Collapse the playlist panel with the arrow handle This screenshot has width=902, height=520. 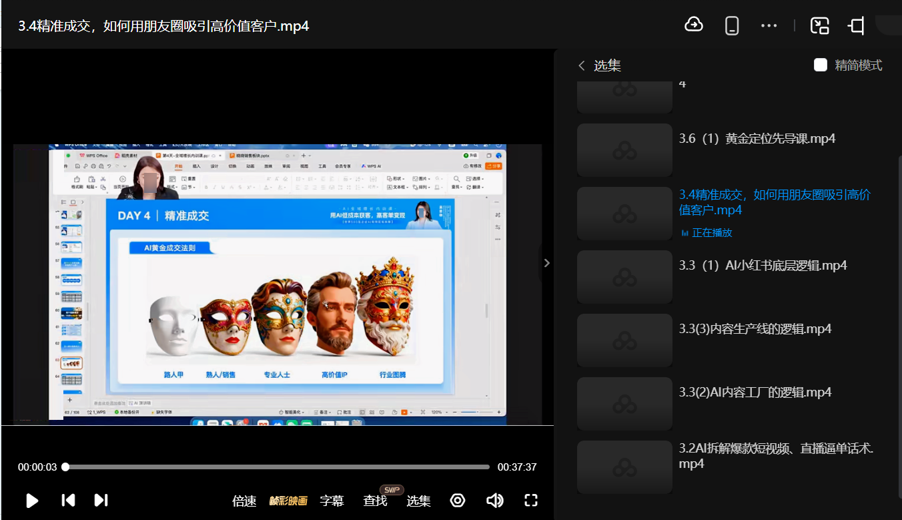point(546,263)
